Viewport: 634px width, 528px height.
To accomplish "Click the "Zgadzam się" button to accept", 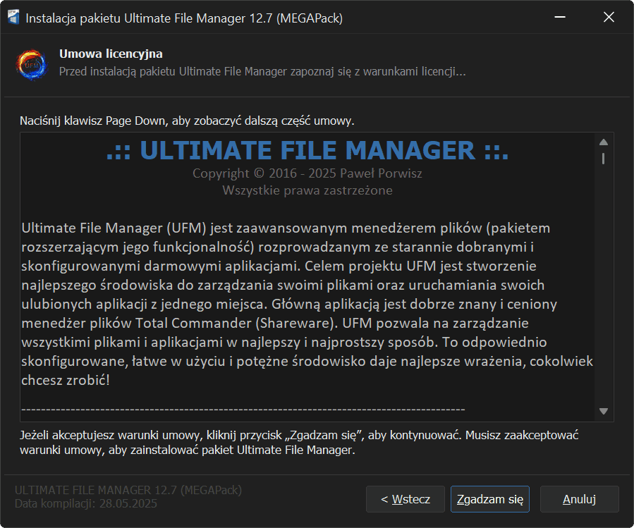I will (x=489, y=499).
